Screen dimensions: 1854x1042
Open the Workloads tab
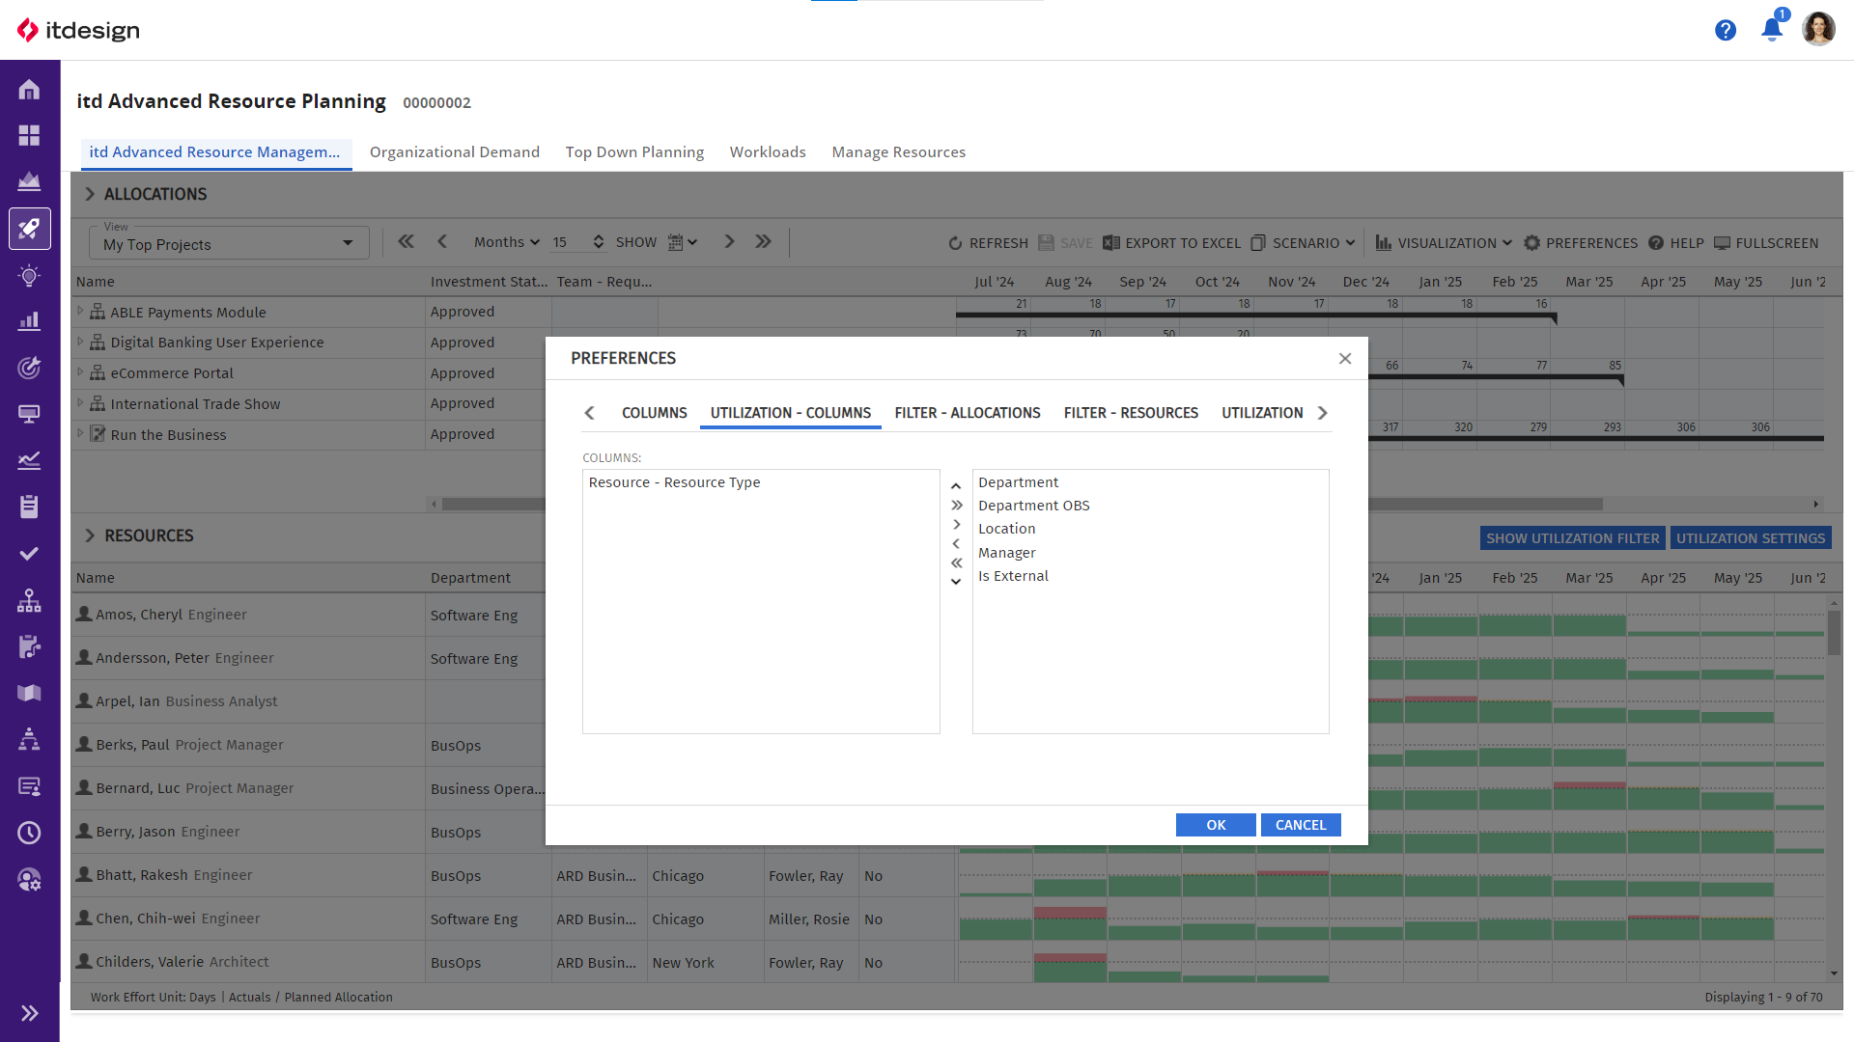tap(768, 152)
